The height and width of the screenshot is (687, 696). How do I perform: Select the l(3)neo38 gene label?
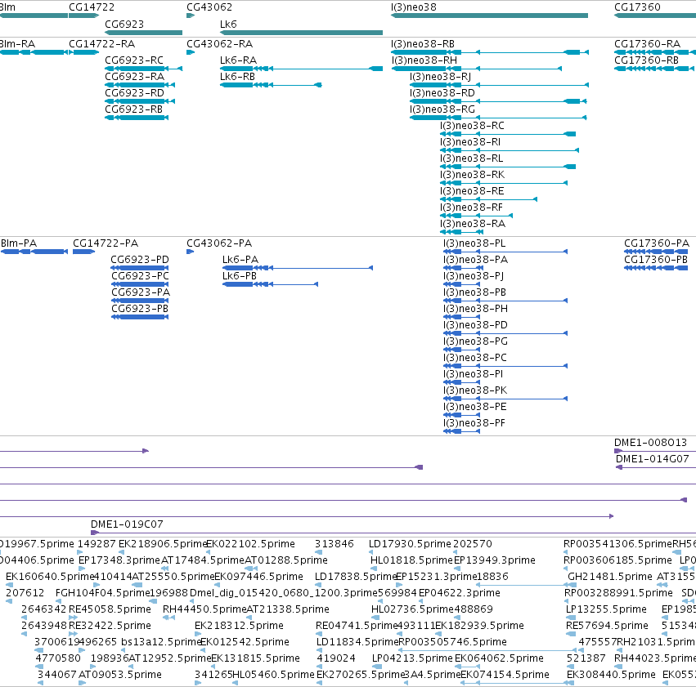point(414,7)
